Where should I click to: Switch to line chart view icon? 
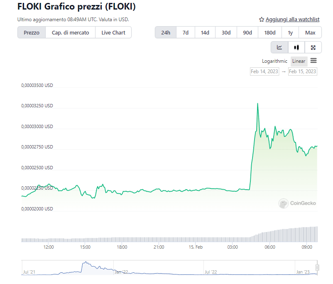tap(279, 47)
